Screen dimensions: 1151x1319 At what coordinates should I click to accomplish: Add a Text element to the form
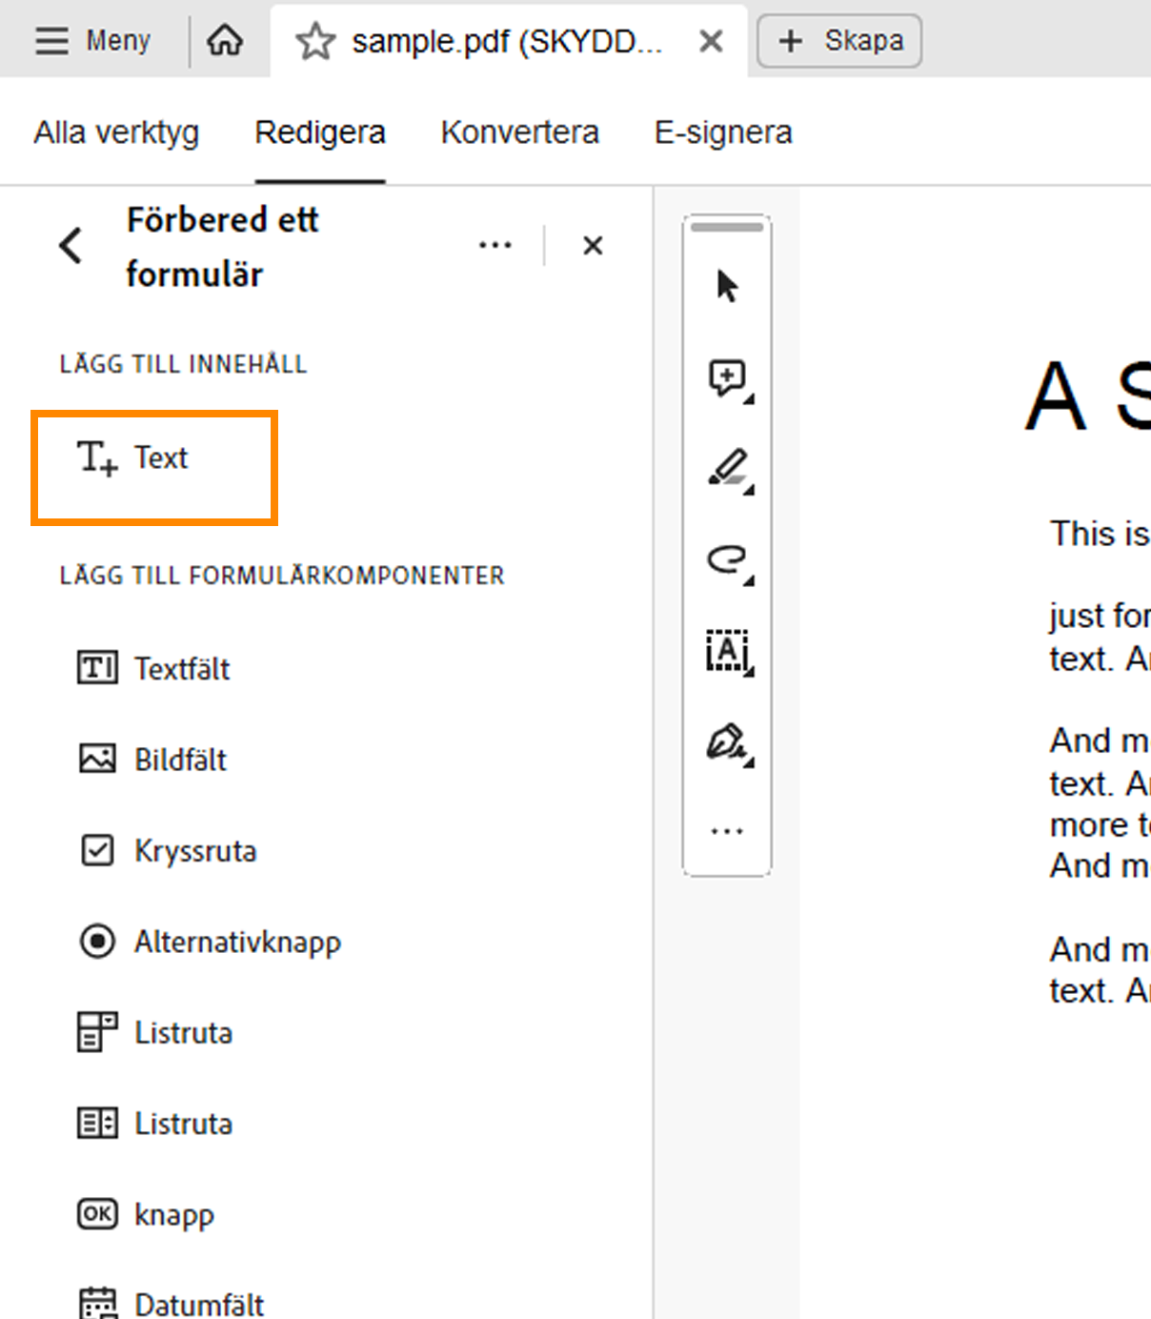tap(154, 459)
